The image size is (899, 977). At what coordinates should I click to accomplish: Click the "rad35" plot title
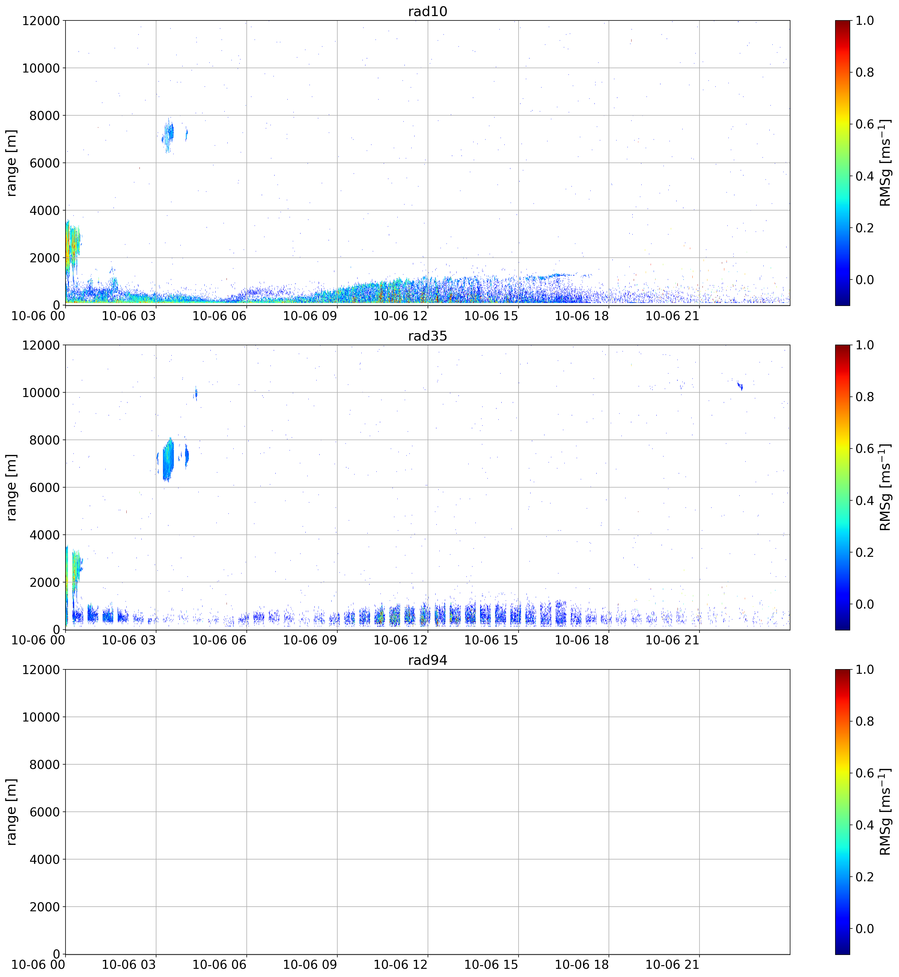(x=428, y=336)
